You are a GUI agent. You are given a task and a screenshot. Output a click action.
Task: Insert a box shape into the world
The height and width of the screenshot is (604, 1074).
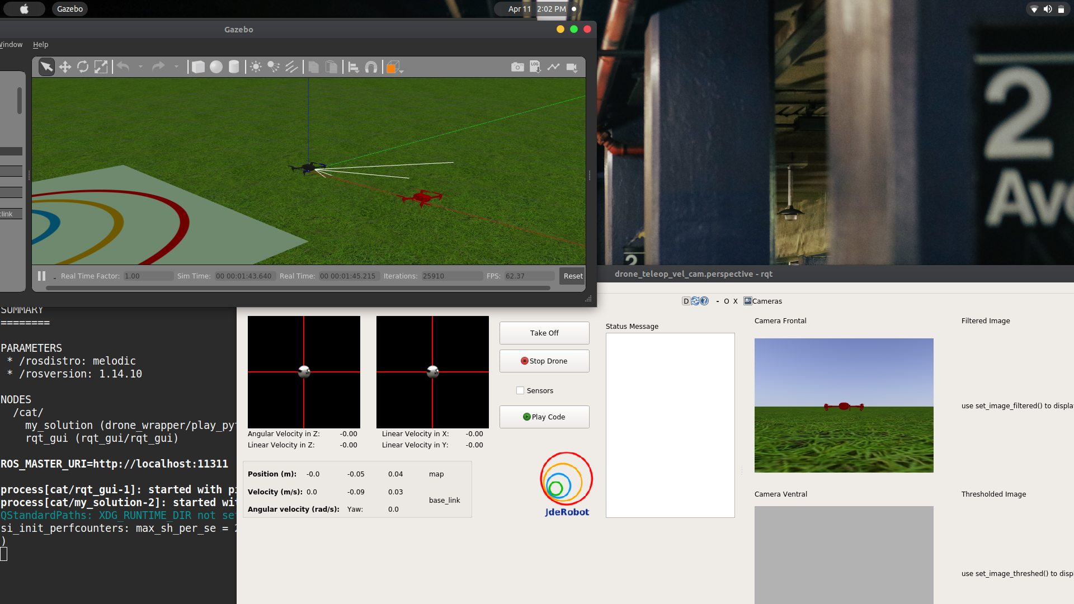pos(197,67)
